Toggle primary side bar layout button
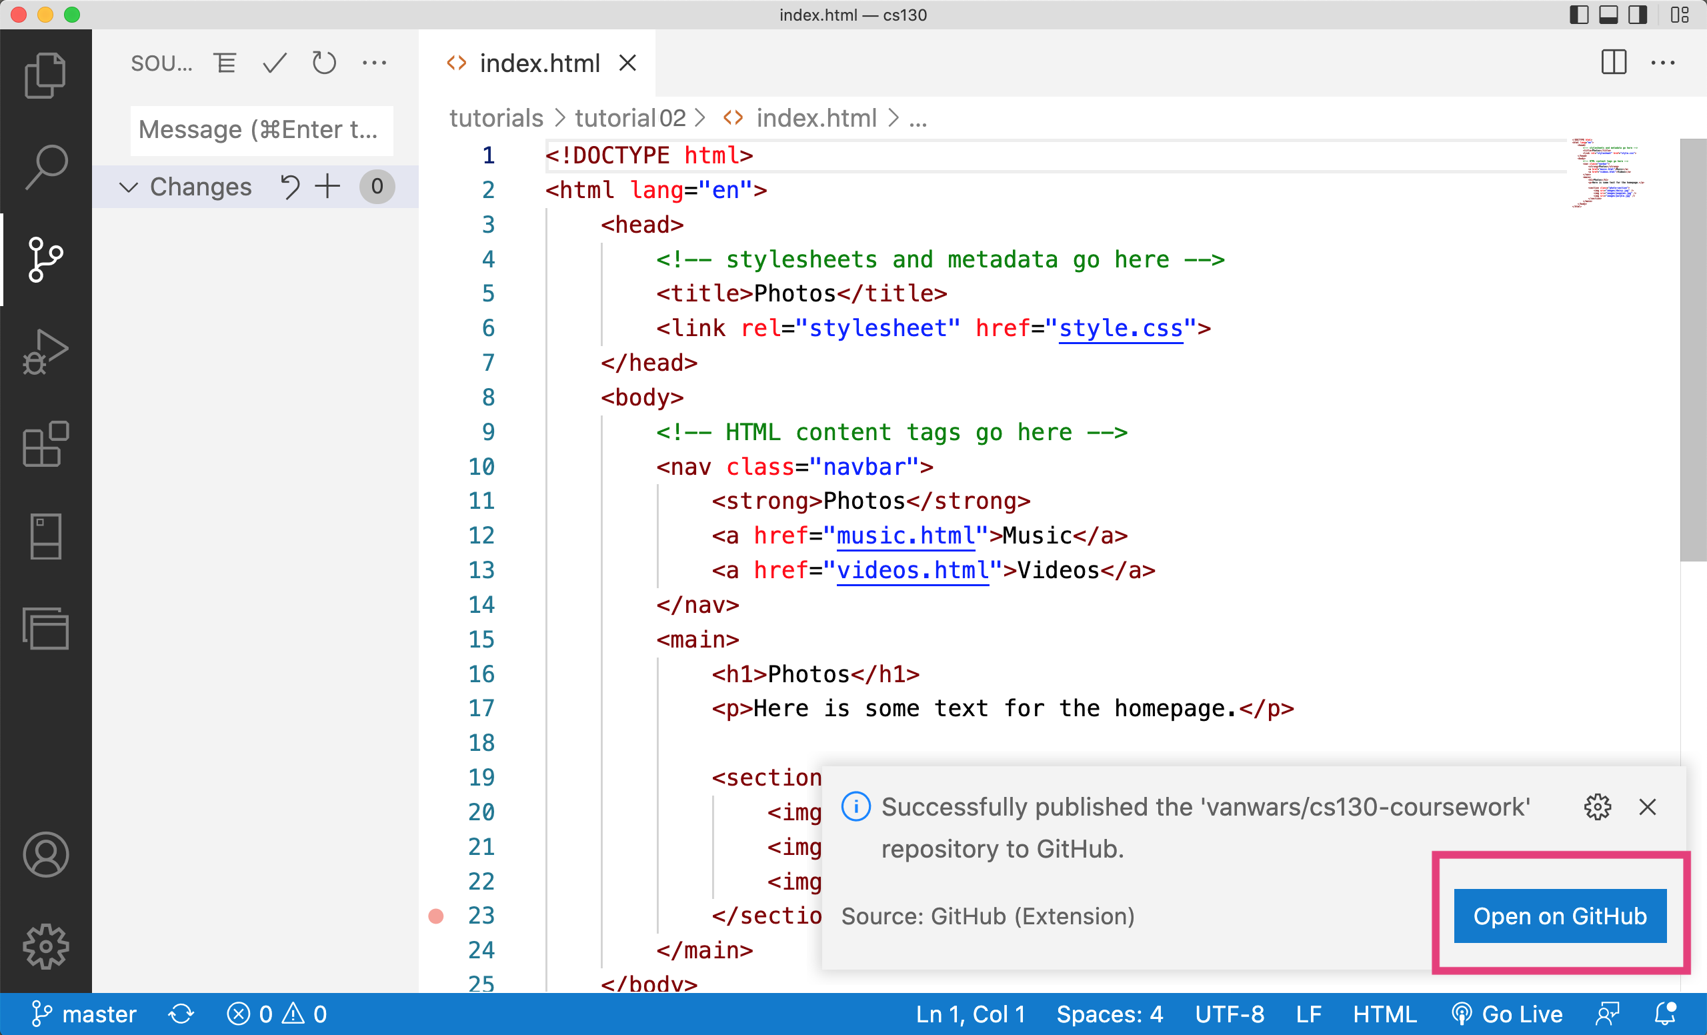The width and height of the screenshot is (1707, 1035). [1579, 15]
